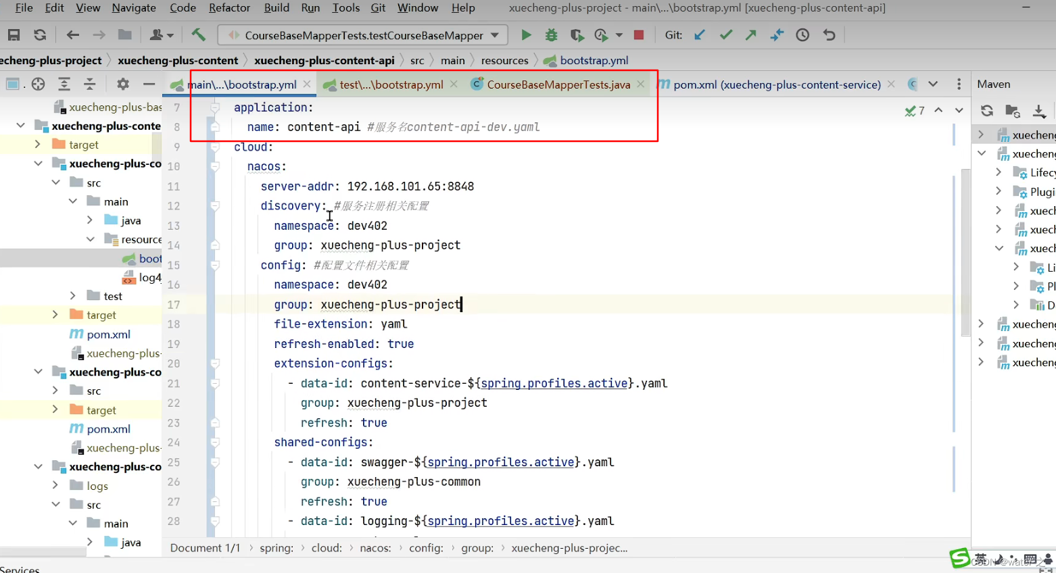Place cursor on server-addr line 11

[x=367, y=186]
